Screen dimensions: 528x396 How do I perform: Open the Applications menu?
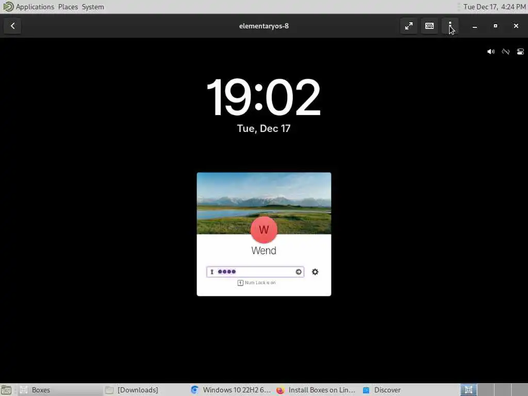[35, 7]
